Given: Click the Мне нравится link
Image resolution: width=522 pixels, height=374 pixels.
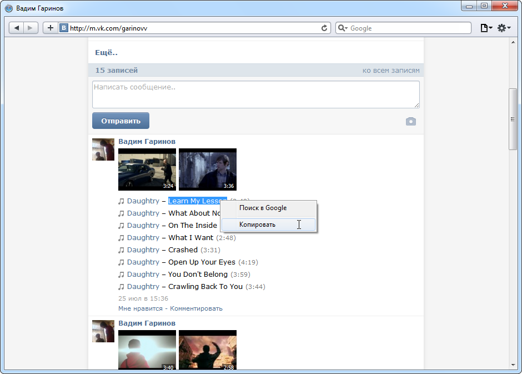Looking at the screenshot, I should [140, 308].
